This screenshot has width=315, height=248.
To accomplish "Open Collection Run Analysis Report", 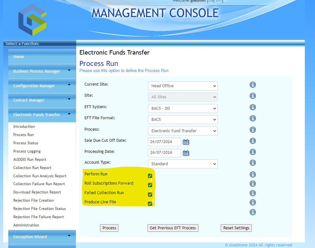I will click(x=40, y=176).
